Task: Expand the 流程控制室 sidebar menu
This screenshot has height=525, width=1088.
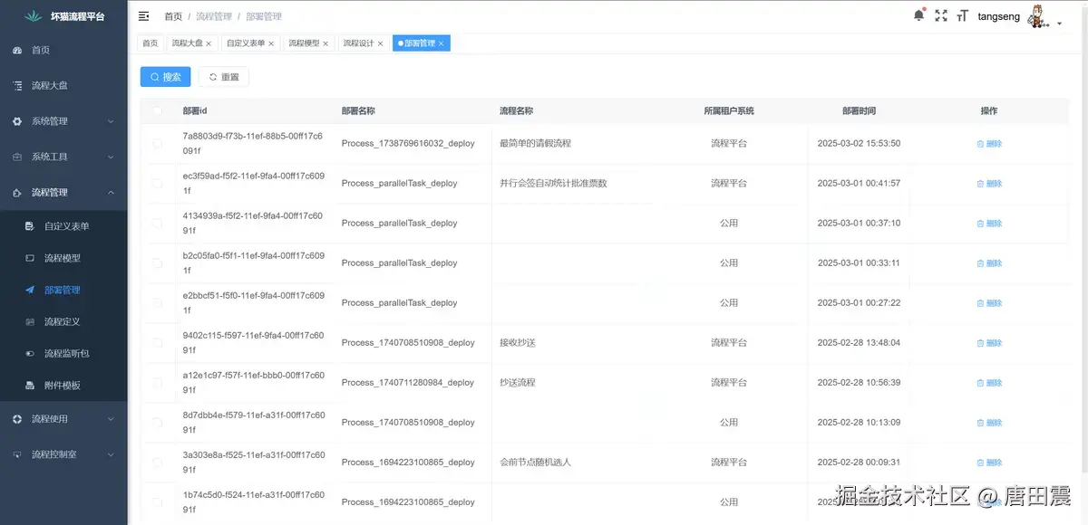Action: [x=63, y=454]
